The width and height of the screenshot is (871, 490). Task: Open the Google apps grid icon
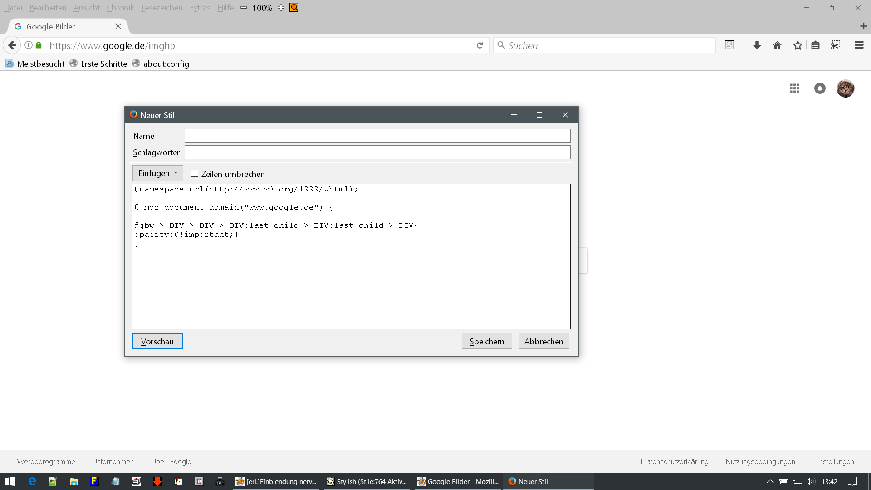[794, 88]
